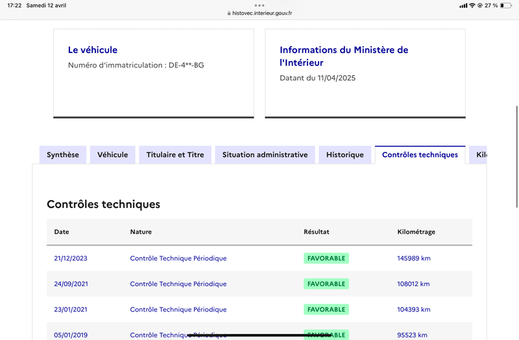
Task: Tap the three-dot multitasking icon at top
Action: [259, 5]
